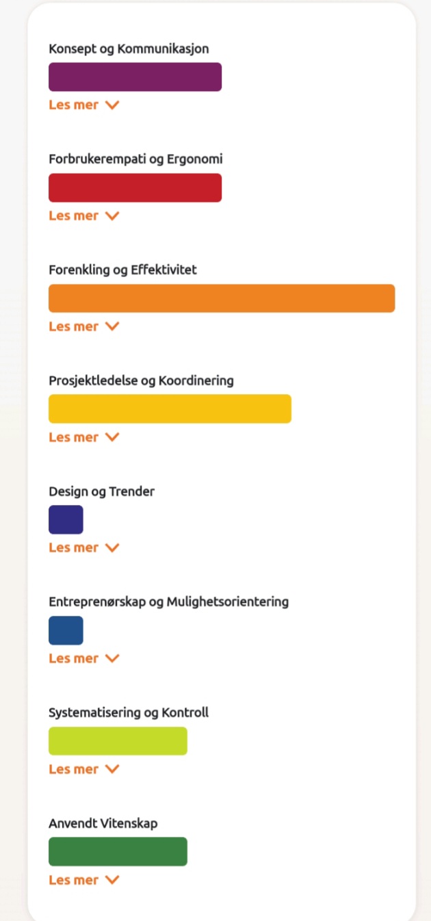Click the purple Konsept og Kommunikasjon bar

click(135, 77)
